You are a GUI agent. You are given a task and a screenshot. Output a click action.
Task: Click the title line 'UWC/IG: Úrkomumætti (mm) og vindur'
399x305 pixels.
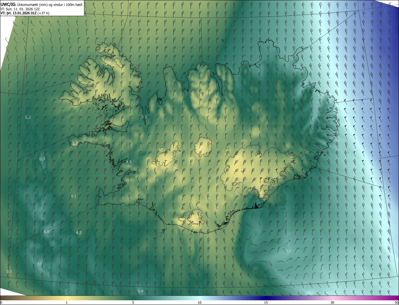coord(41,4)
